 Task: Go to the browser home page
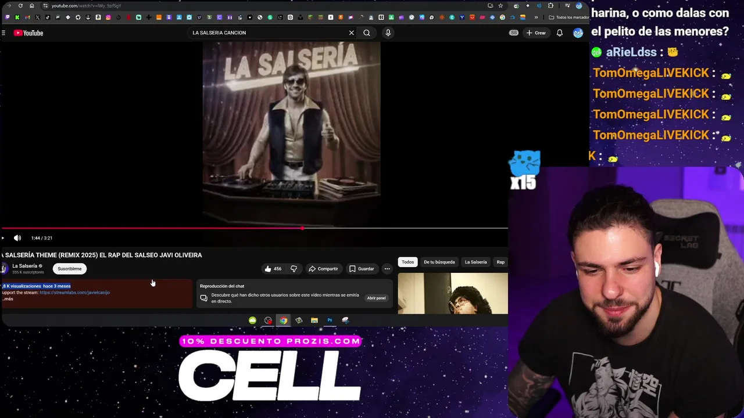32,6
